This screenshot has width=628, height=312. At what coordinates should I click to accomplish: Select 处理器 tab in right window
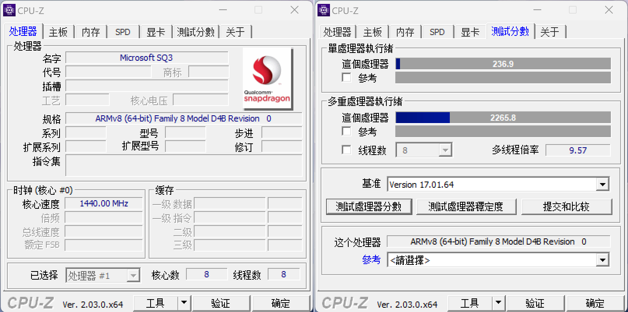pos(337,32)
